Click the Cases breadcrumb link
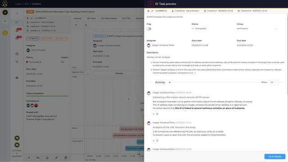This screenshot has width=288, height=162. coord(18,4)
